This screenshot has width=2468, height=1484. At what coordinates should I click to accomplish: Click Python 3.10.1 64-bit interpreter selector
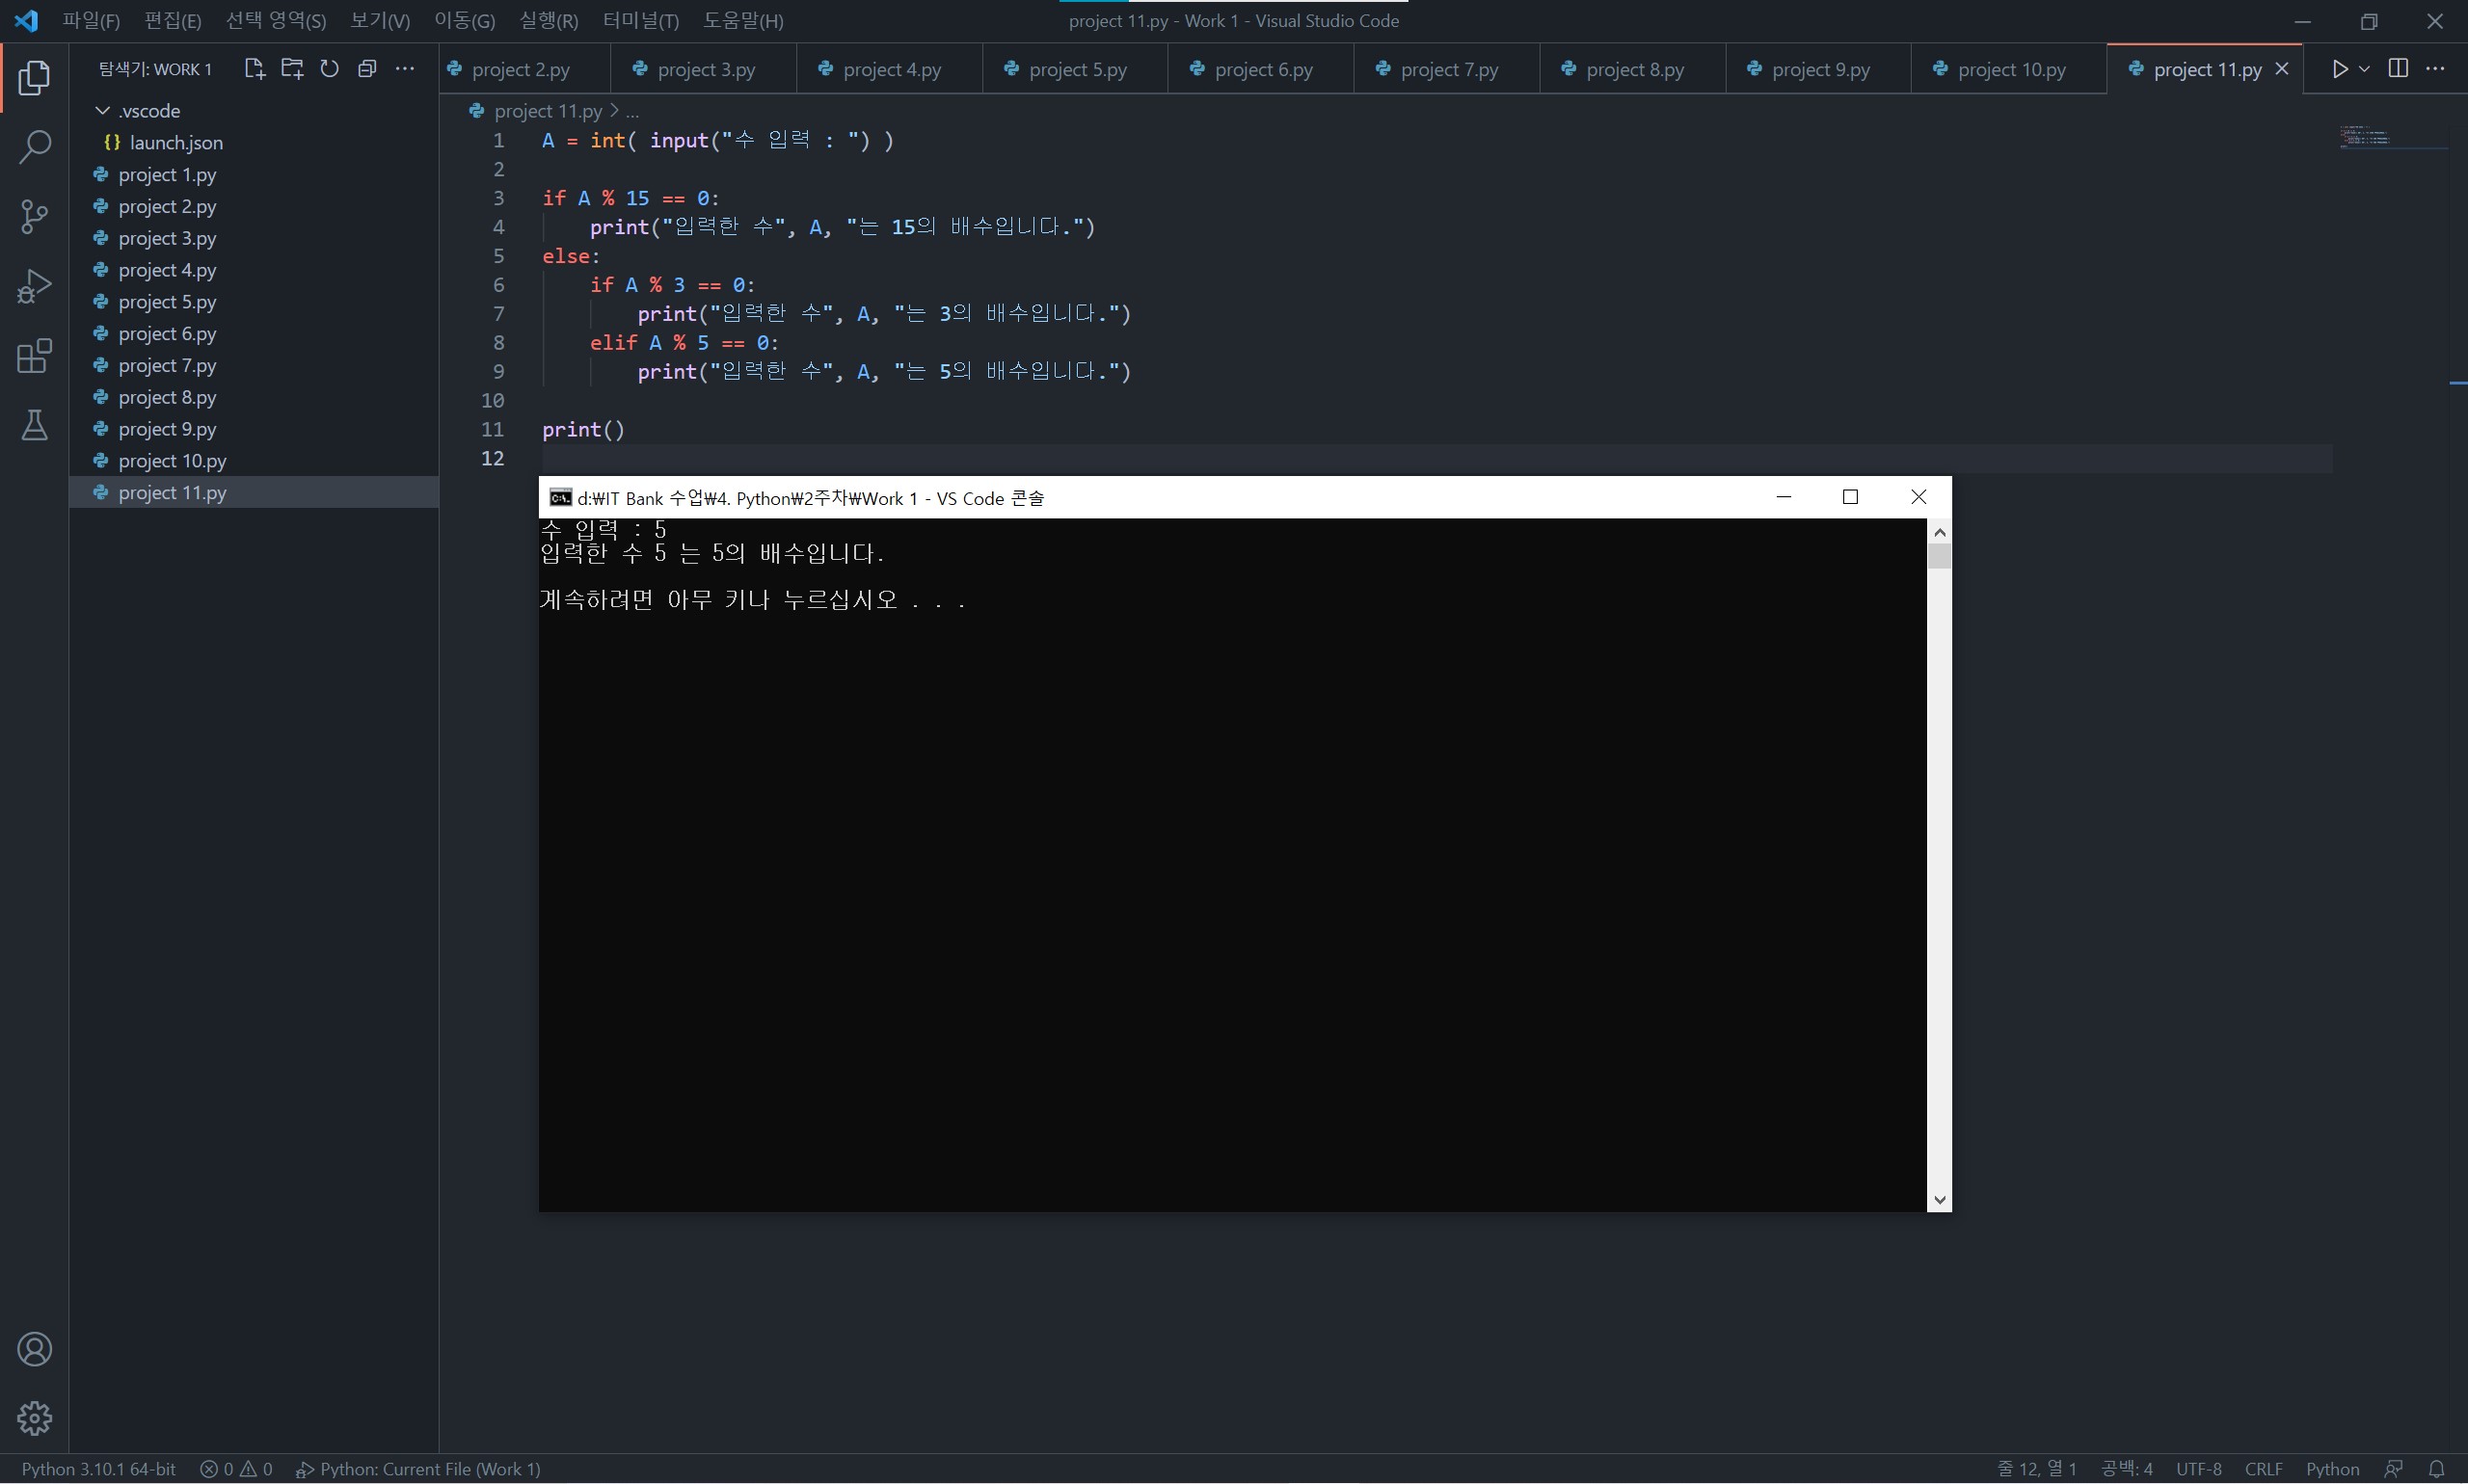click(98, 1469)
